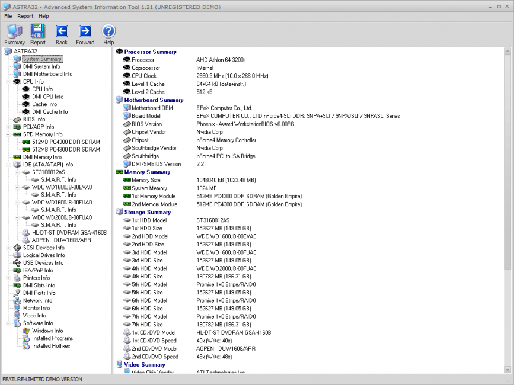Click the Motherboard Summary heading

[x=154, y=100]
